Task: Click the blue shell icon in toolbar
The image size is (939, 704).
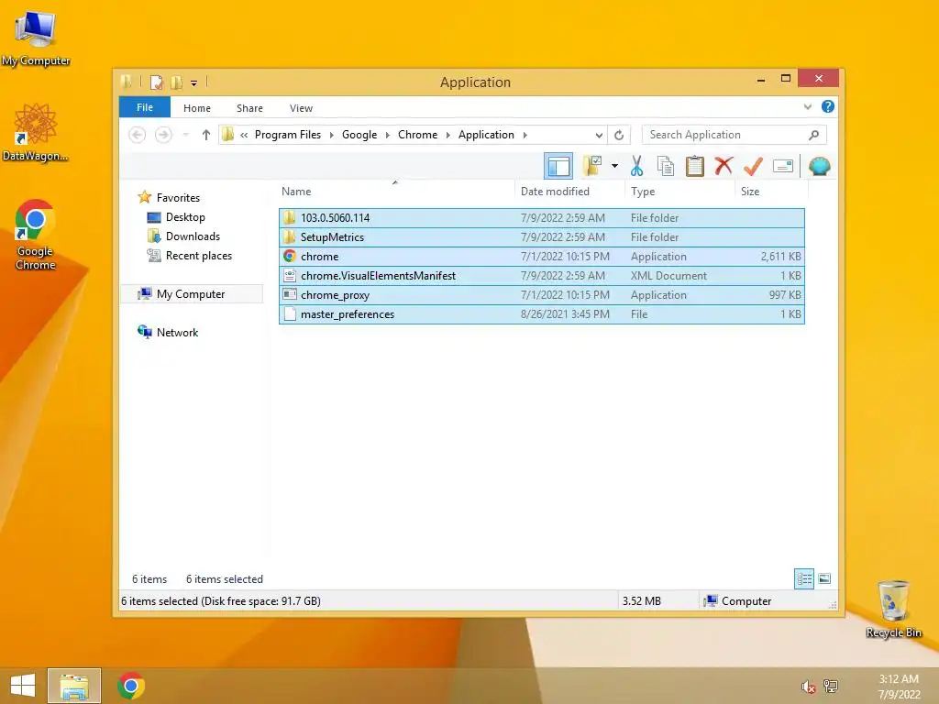Action: (x=819, y=166)
